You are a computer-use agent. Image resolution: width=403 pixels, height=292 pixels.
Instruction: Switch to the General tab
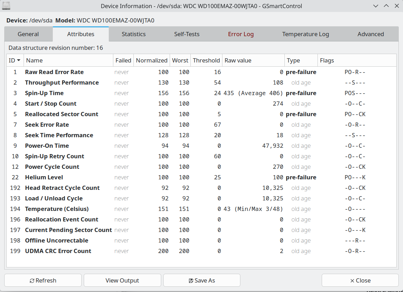pyautogui.click(x=28, y=34)
